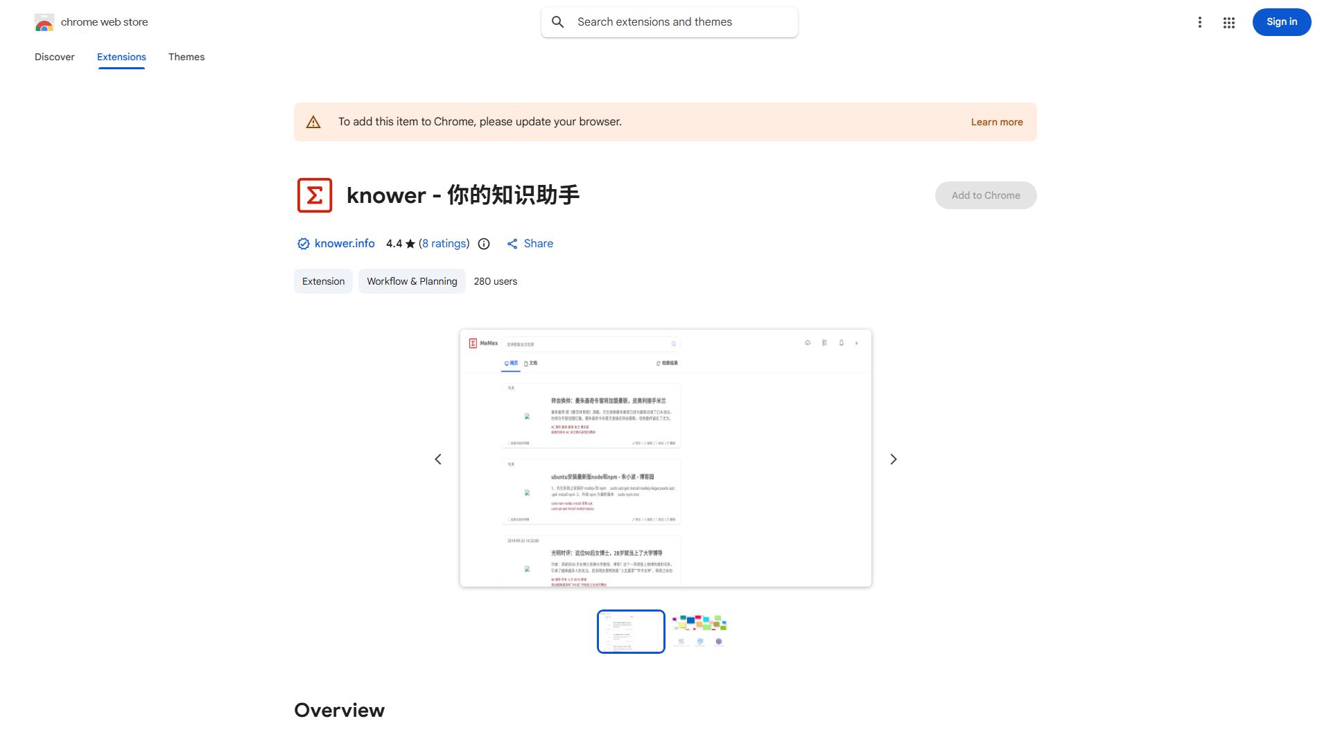
Task: Click the Share button
Action: [x=530, y=243]
